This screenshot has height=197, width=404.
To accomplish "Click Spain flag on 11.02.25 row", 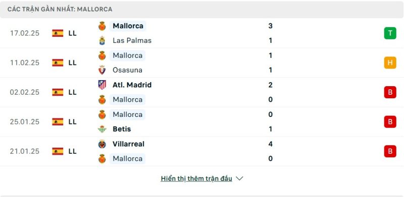I will coord(58,63).
